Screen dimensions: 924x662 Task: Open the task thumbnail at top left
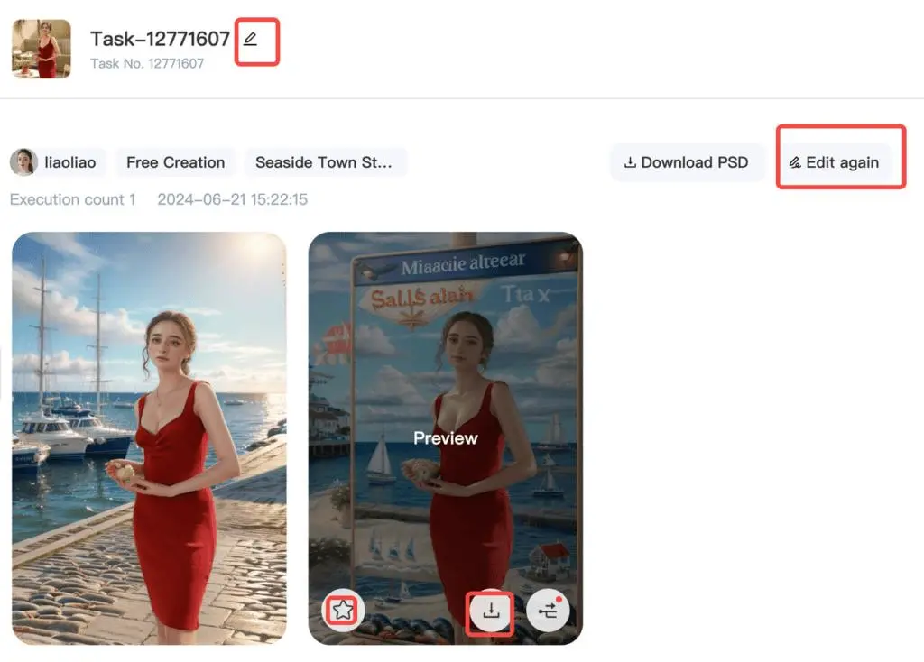point(42,49)
